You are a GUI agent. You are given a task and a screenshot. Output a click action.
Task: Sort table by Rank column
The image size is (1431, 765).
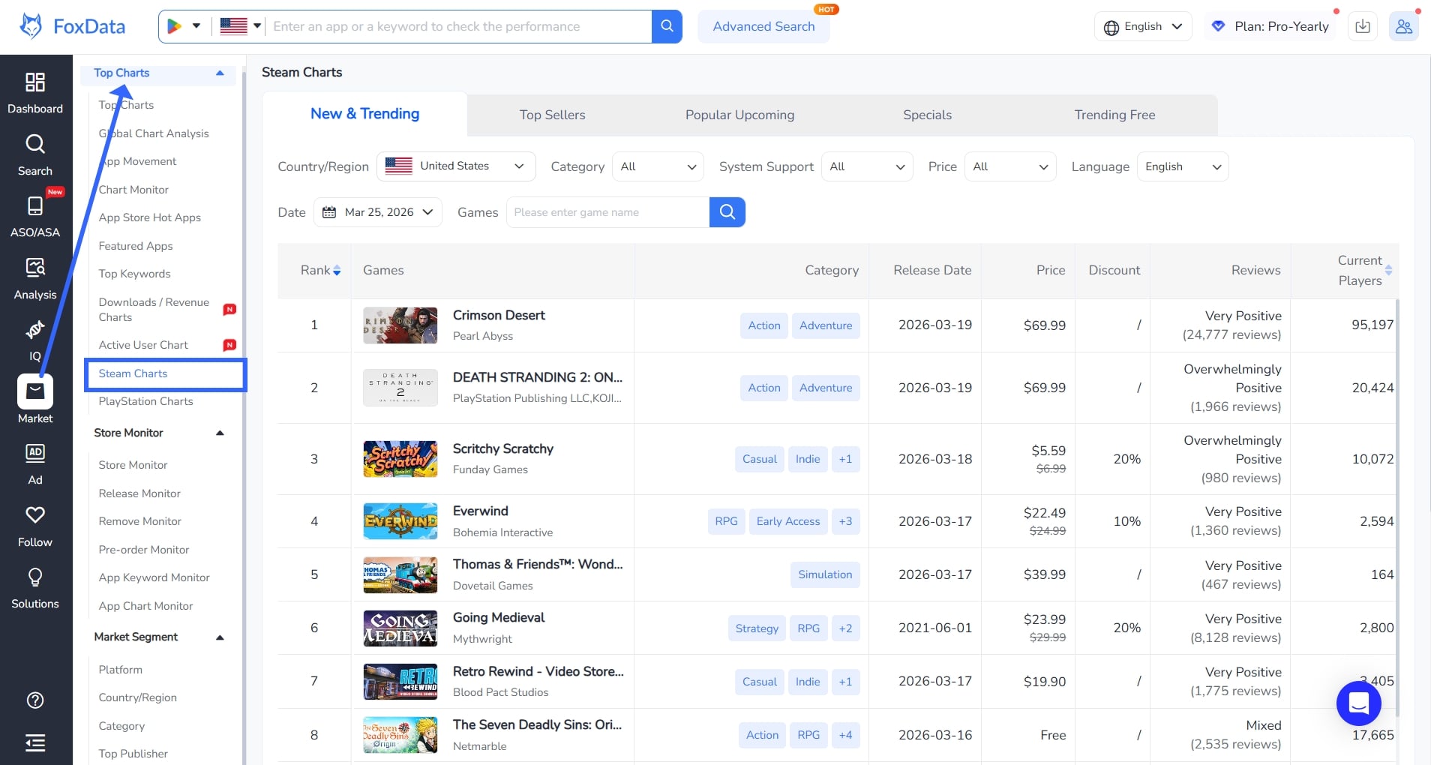(x=337, y=271)
